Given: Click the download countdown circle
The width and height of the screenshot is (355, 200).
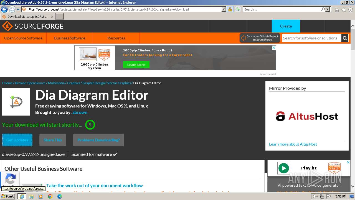Looking at the screenshot, I should (x=90, y=125).
